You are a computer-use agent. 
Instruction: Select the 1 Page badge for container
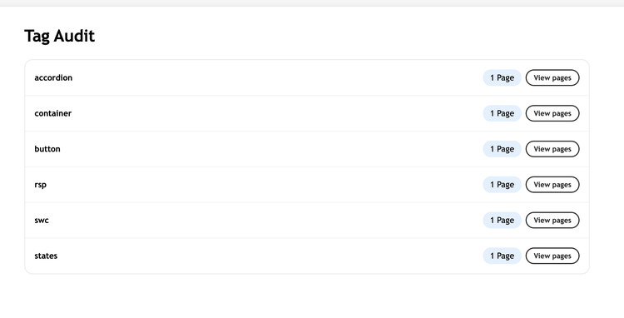coord(503,113)
